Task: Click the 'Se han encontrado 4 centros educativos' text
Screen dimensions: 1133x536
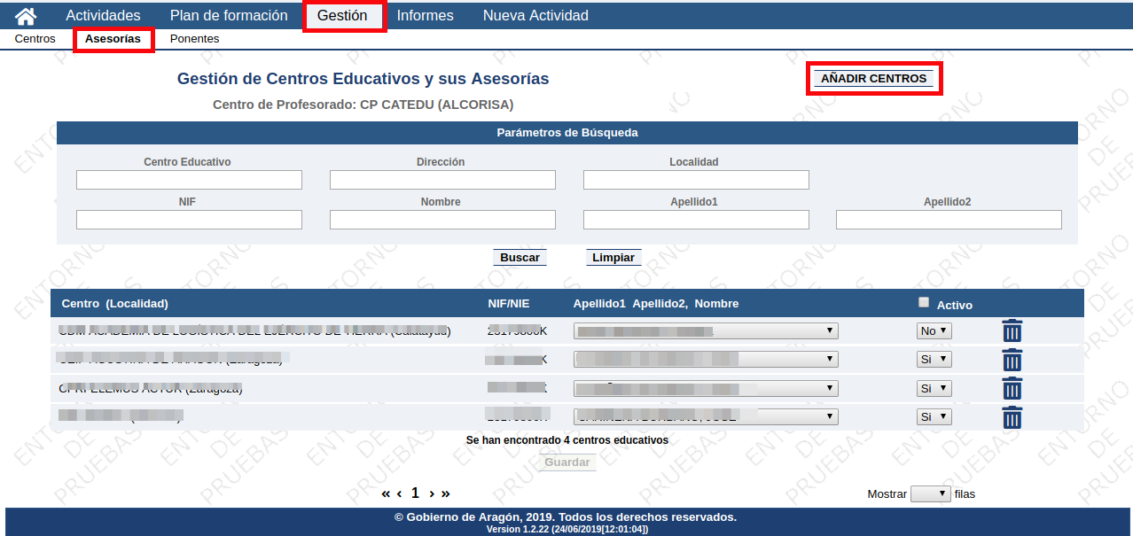Action: coord(567,440)
